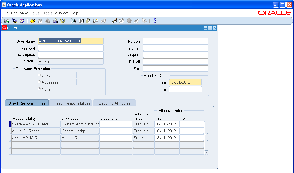Open Attachments with the paperclip icon
Screen dimensions: 294x173
tap(136, 21)
